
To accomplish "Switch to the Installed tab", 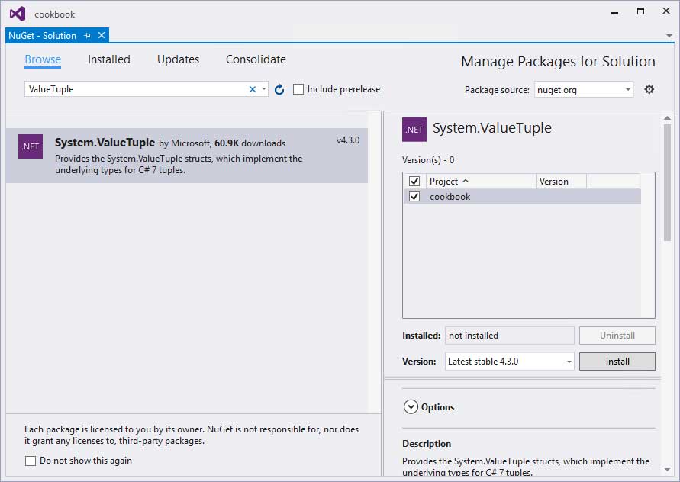I will coord(109,59).
